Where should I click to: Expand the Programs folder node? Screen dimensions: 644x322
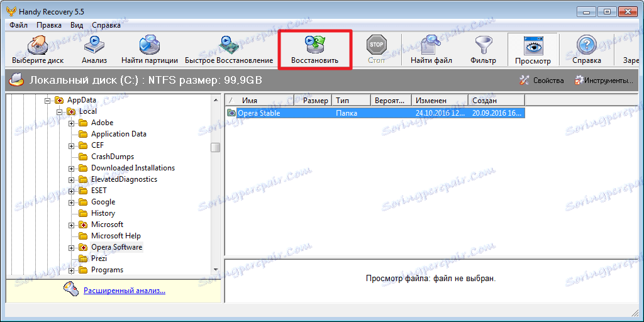tap(72, 270)
